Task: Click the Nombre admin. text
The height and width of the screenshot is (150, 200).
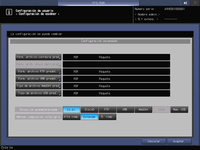Action: click(147, 14)
